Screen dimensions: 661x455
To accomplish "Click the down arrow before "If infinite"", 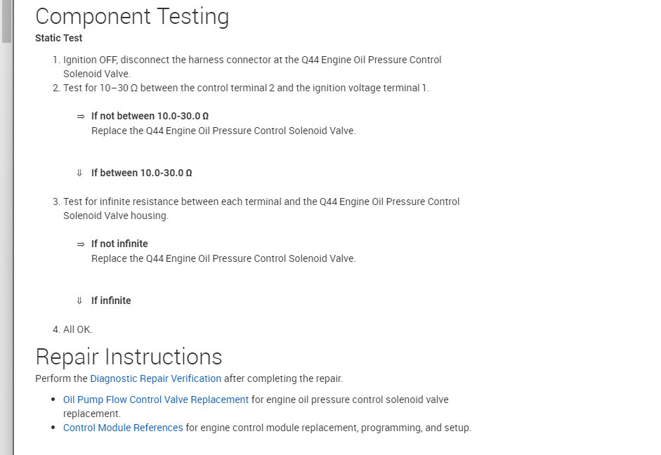I will (x=79, y=301).
